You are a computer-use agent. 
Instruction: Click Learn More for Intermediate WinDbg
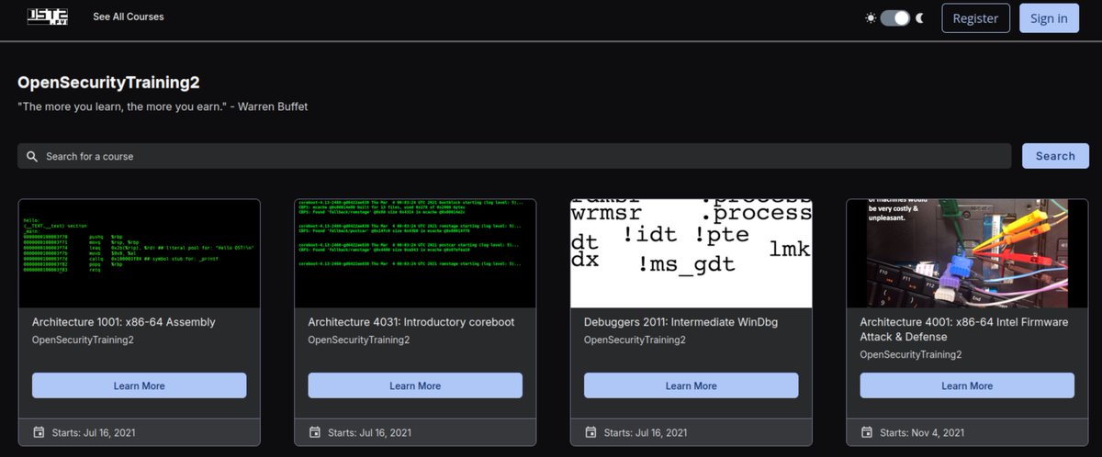(692, 385)
